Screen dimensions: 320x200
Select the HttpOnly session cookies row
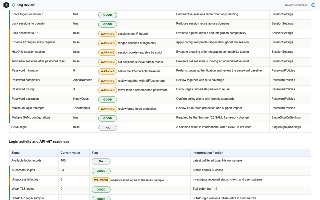(x=160, y=52)
